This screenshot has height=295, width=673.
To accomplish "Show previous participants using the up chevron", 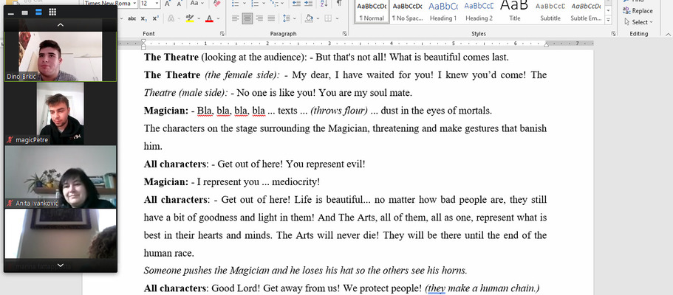I will pyautogui.click(x=61, y=25).
